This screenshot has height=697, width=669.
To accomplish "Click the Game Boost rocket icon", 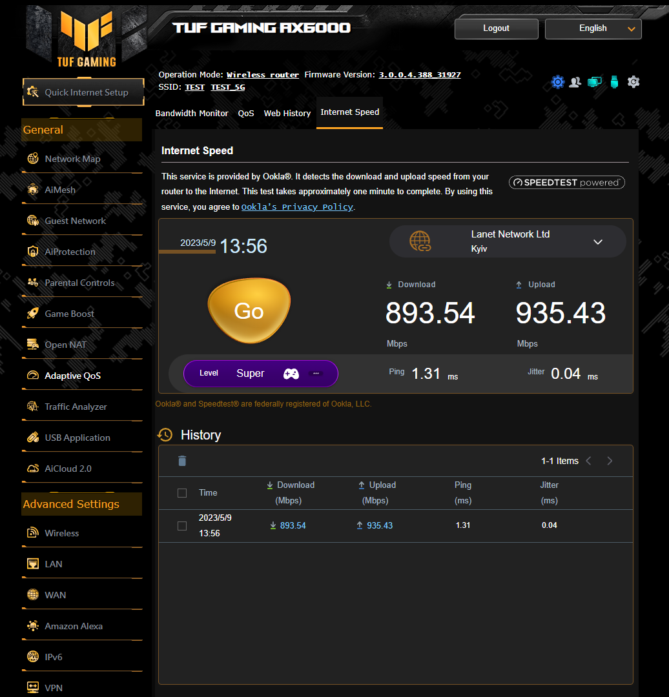I will point(33,314).
